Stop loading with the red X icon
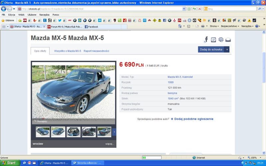 tap(200, 9)
